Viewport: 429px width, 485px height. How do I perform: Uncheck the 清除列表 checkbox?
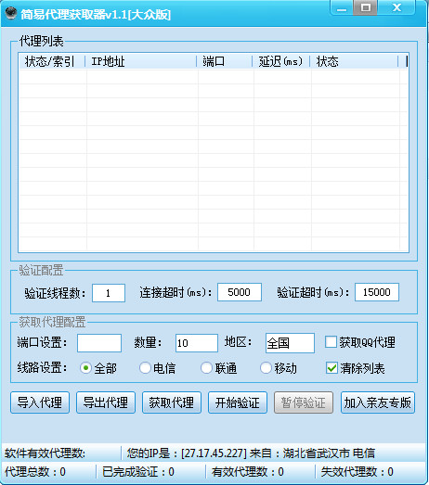(x=331, y=368)
